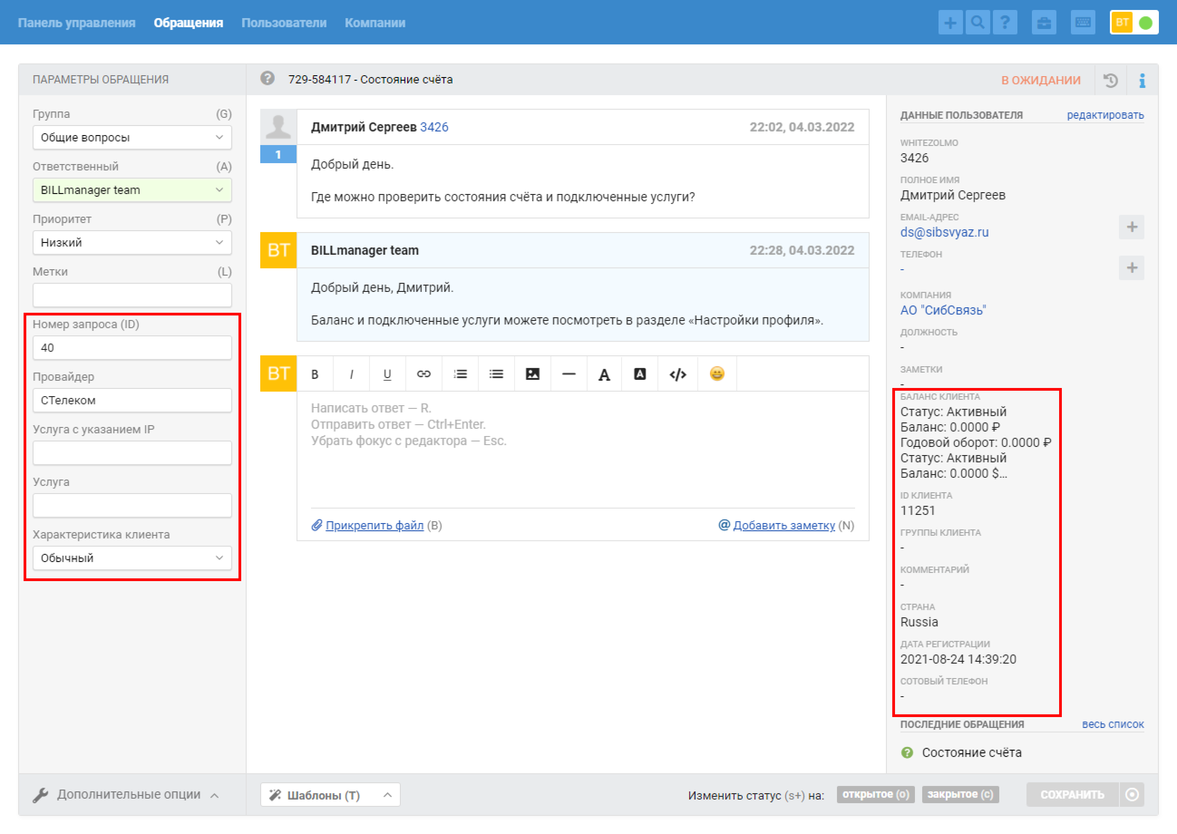The height and width of the screenshot is (834, 1177).
Task: Click client ID value 11251
Action: (918, 510)
